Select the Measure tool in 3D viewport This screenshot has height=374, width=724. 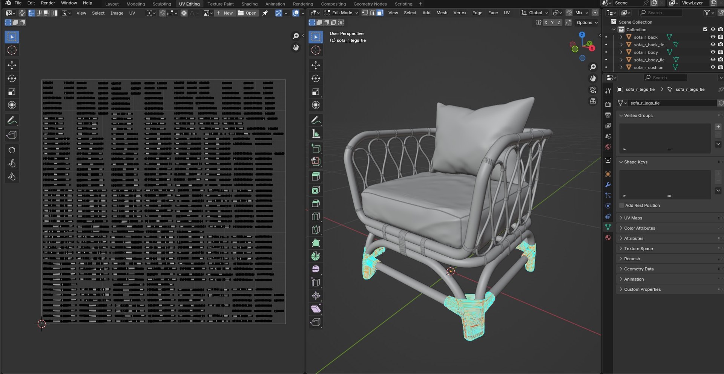[316, 134]
